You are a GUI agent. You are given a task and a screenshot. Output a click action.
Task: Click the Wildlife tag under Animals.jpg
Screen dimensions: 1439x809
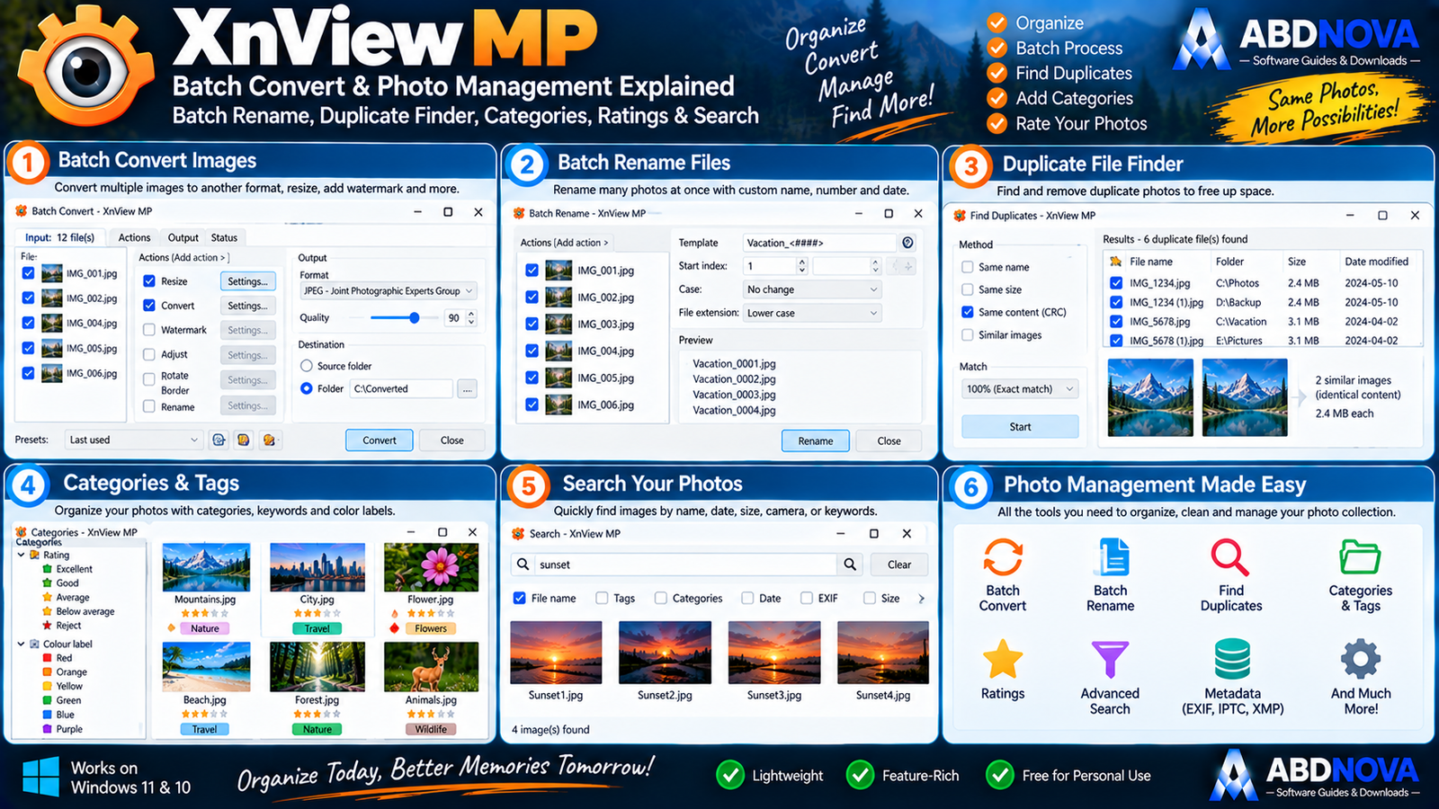431,729
